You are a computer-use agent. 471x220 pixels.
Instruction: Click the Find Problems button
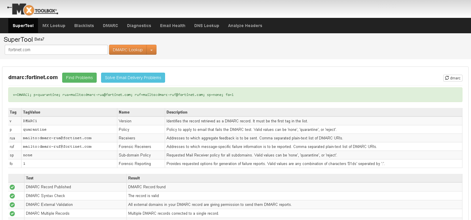tap(79, 78)
